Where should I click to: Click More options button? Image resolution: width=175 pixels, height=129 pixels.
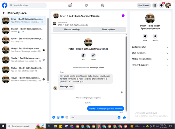pyautogui.click(x=108, y=30)
